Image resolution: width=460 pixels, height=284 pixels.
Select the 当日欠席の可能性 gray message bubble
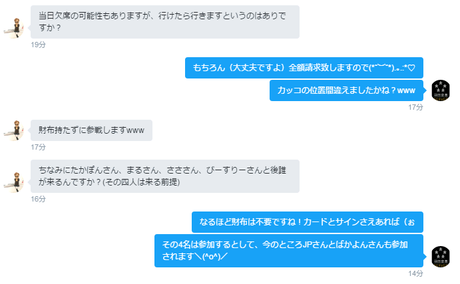click(x=165, y=22)
